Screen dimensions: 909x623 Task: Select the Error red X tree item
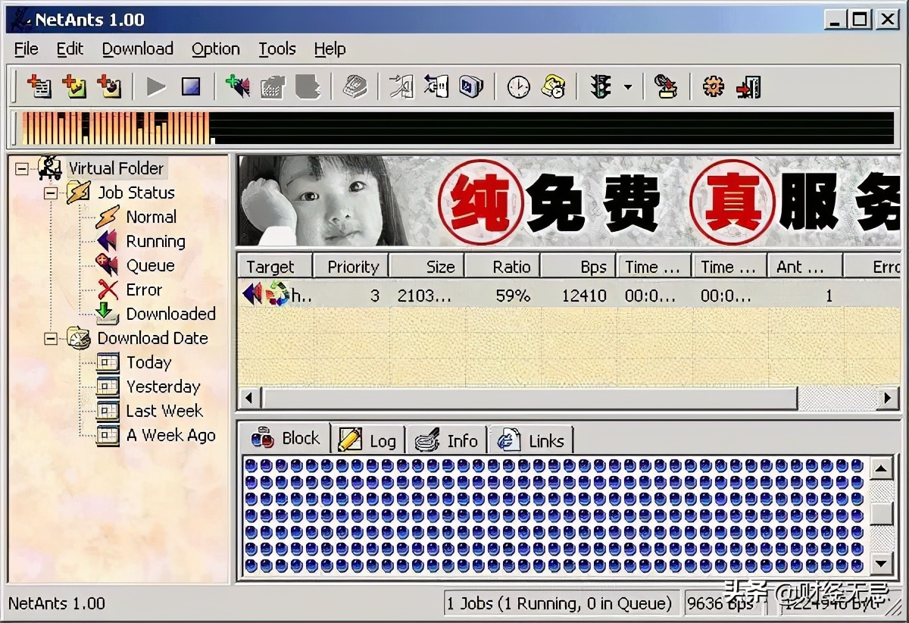tap(143, 290)
